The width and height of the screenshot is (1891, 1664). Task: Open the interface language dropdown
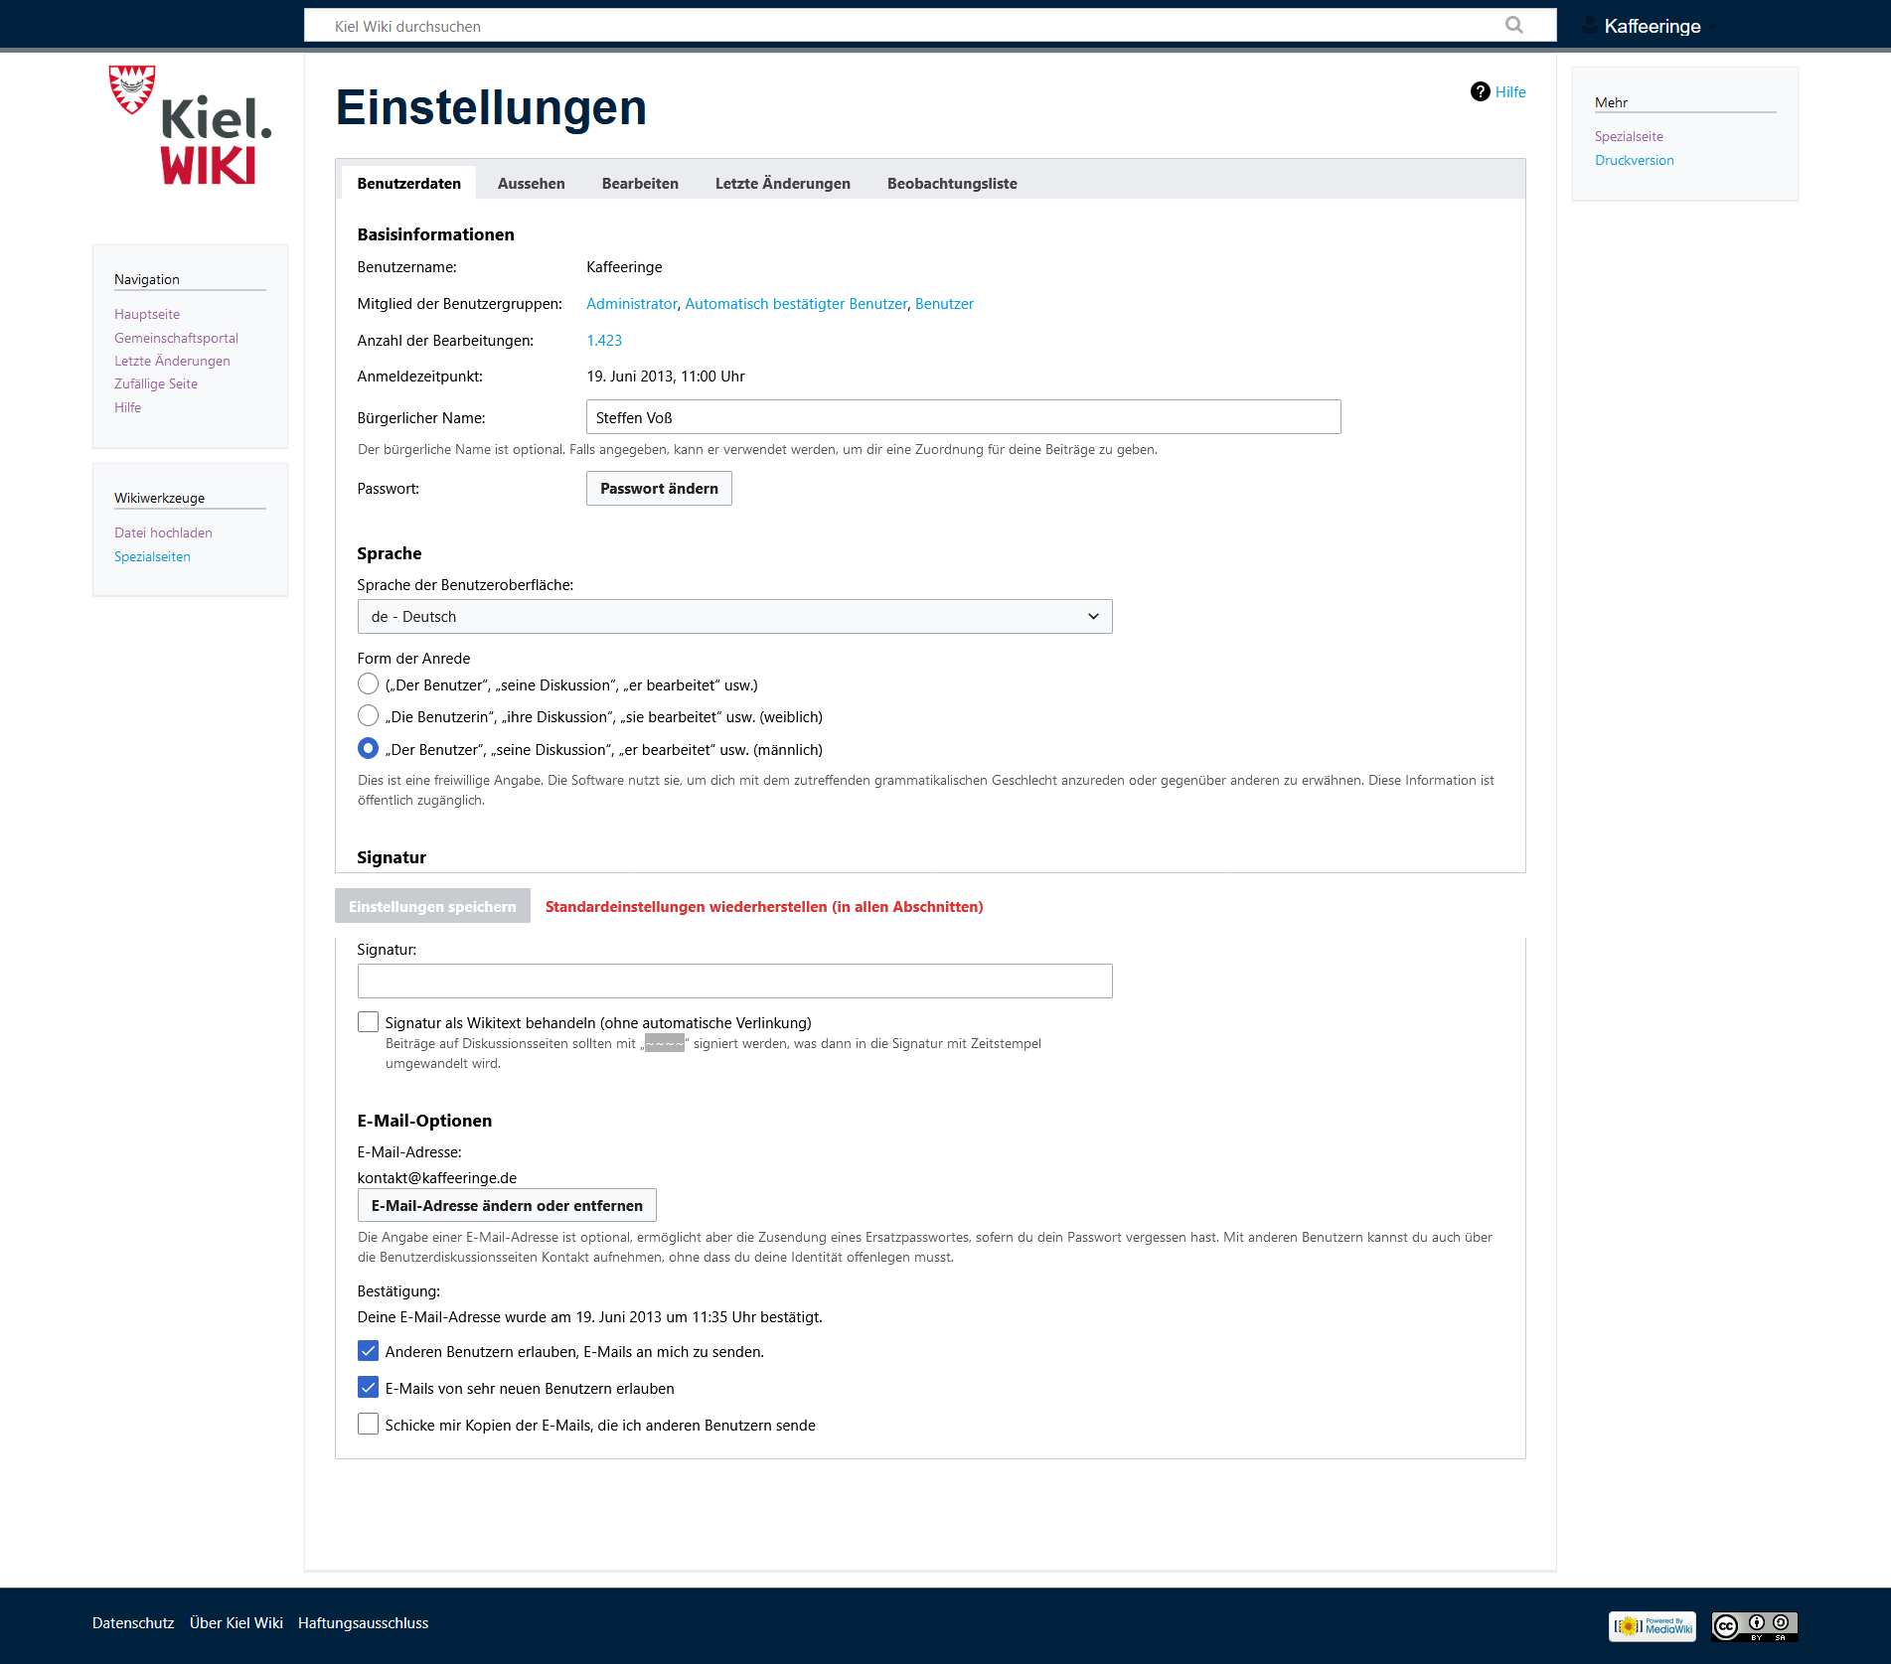point(734,617)
